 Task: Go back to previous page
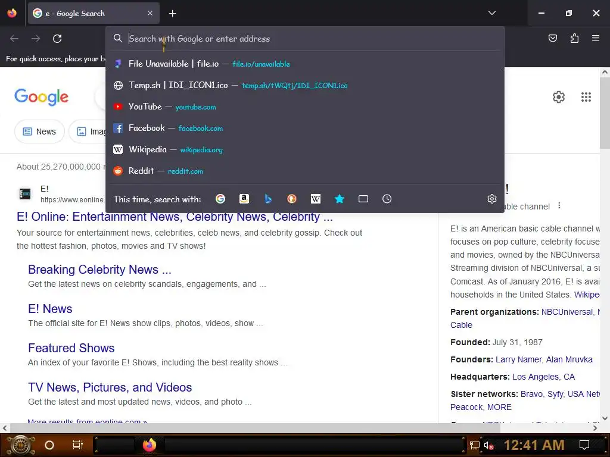tap(14, 39)
